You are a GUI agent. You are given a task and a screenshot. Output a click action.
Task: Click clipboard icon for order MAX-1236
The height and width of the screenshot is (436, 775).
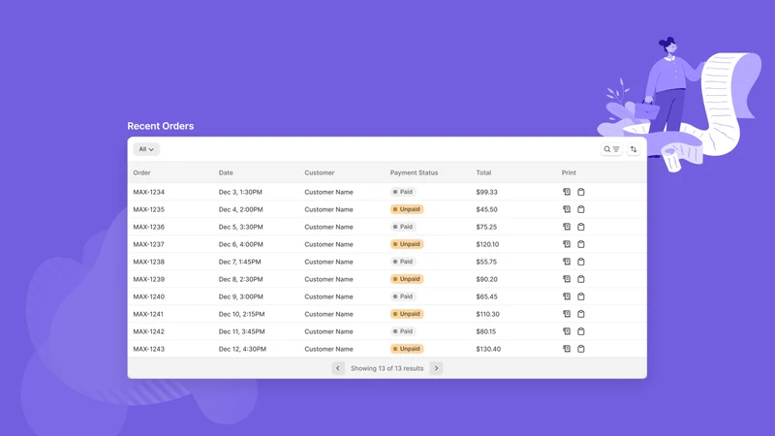[x=581, y=227]
